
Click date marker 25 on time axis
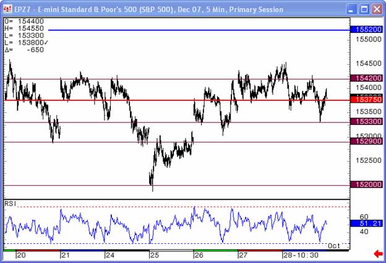coord(154,255)
